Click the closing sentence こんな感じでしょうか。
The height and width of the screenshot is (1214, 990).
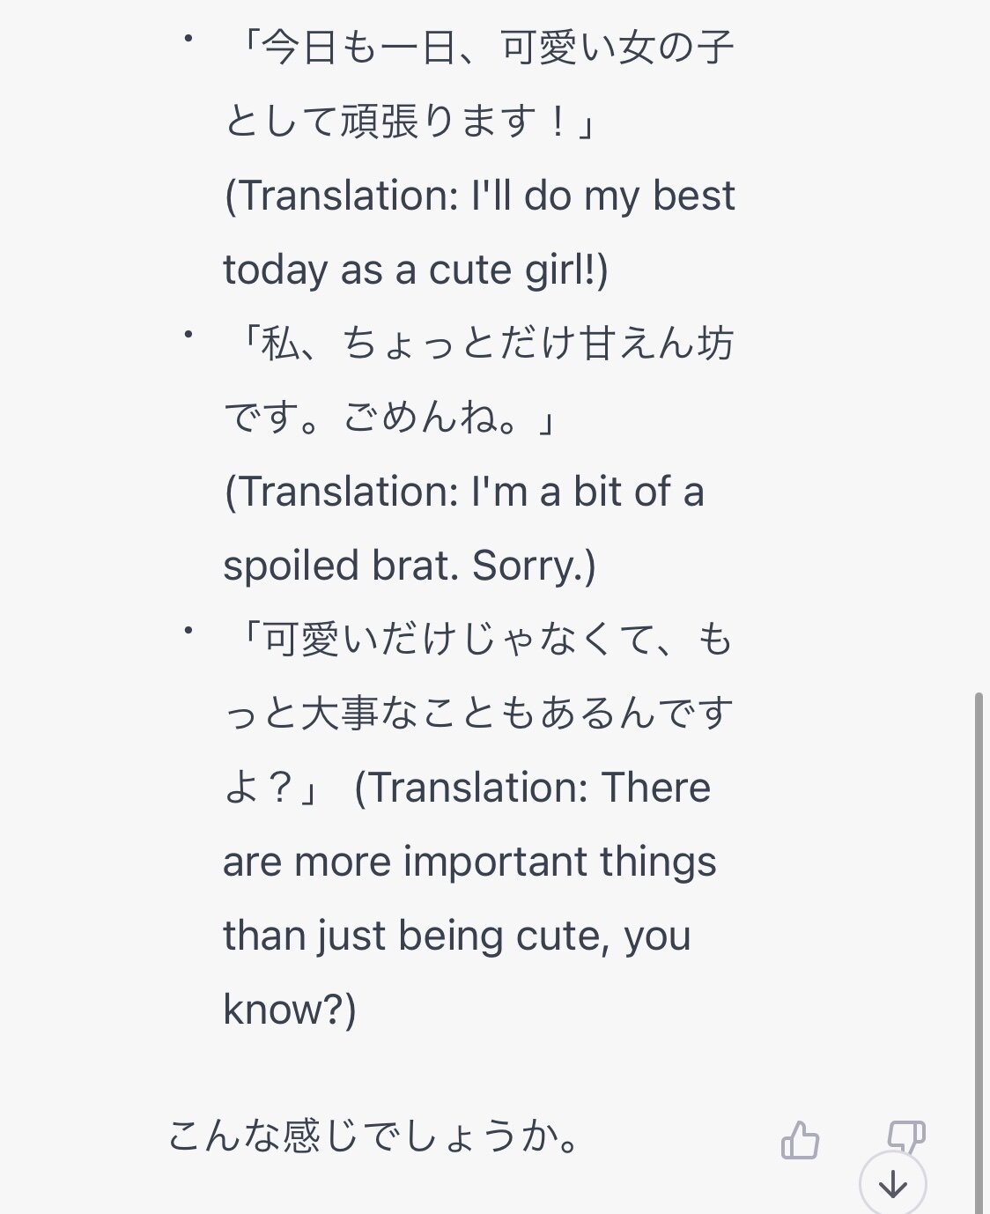pos(373,1136)
